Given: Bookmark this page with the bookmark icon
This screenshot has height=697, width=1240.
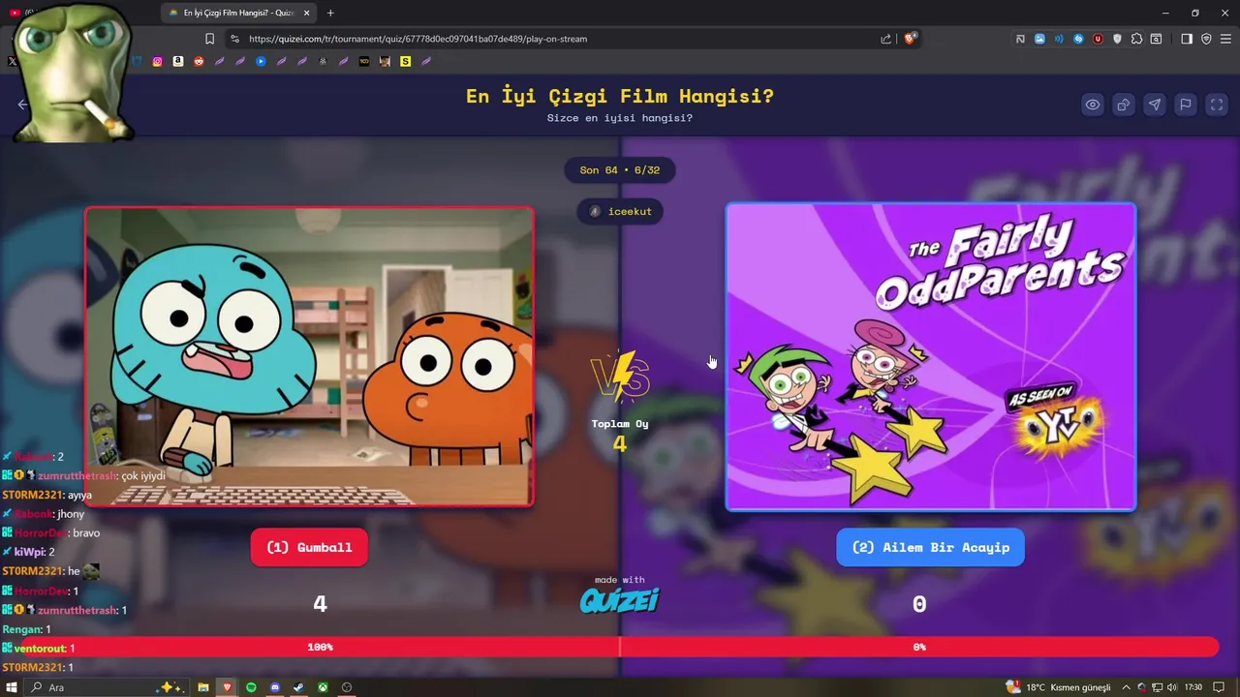Looking at the screenshot, I should pyautogui.click(x=209, y=39).
